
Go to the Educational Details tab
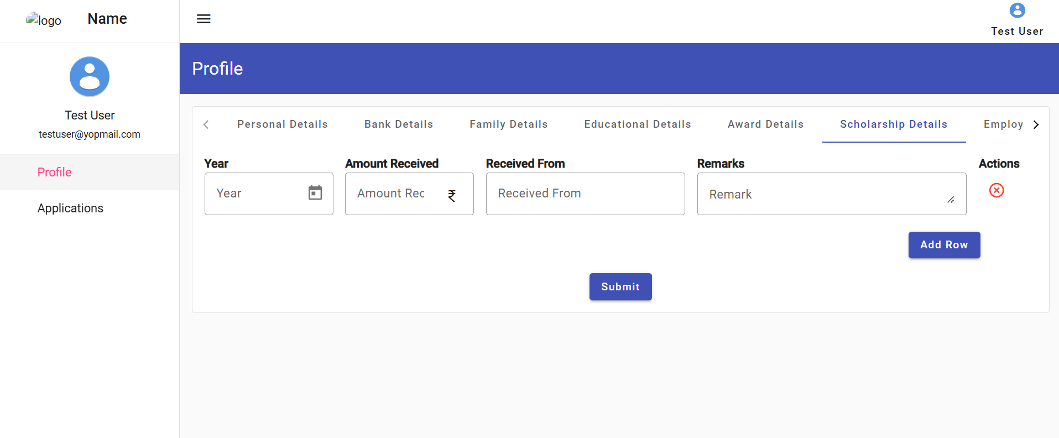(637, 124)
